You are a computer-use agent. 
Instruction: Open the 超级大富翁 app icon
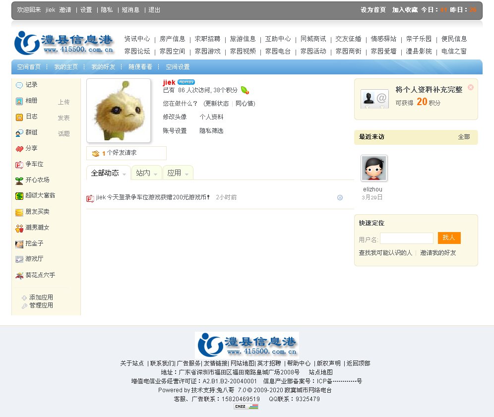pos(19,196)
